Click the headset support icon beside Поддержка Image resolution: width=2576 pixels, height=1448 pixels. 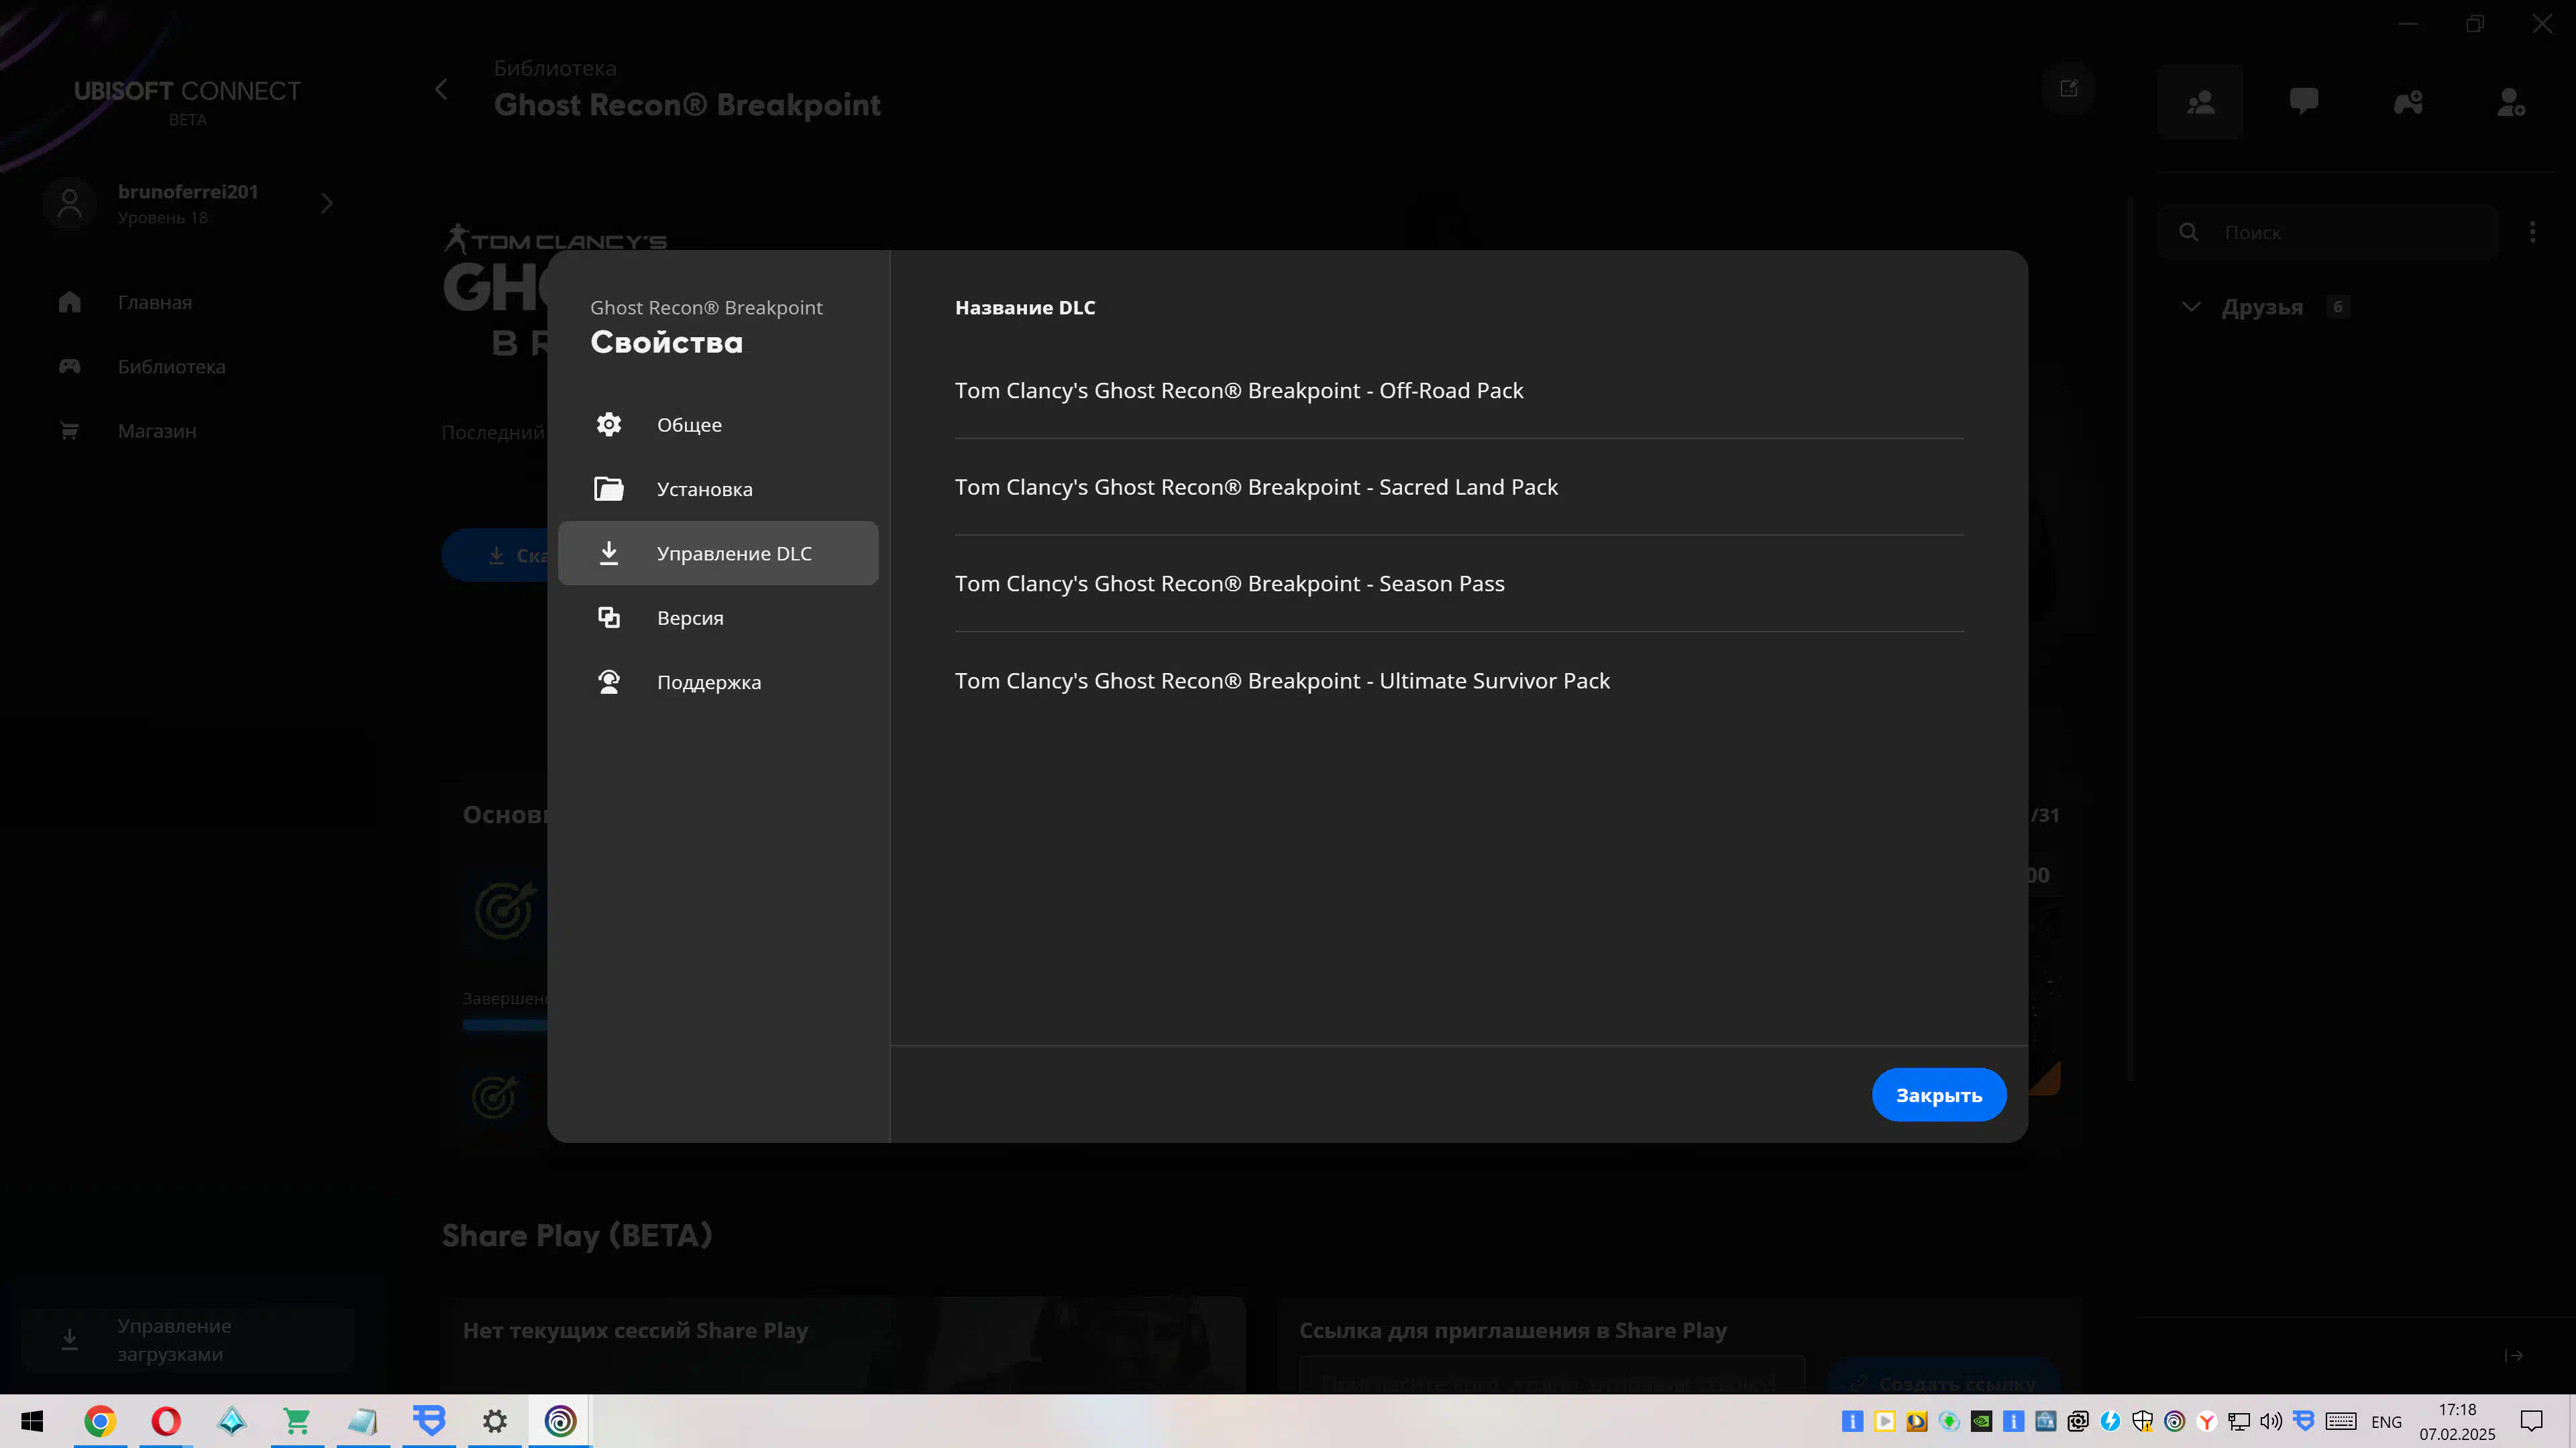[609, 682]
